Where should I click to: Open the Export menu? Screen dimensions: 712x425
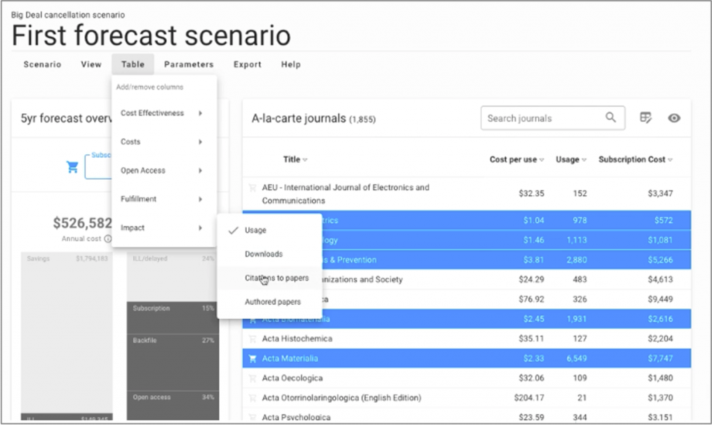[x=248, y=65]
